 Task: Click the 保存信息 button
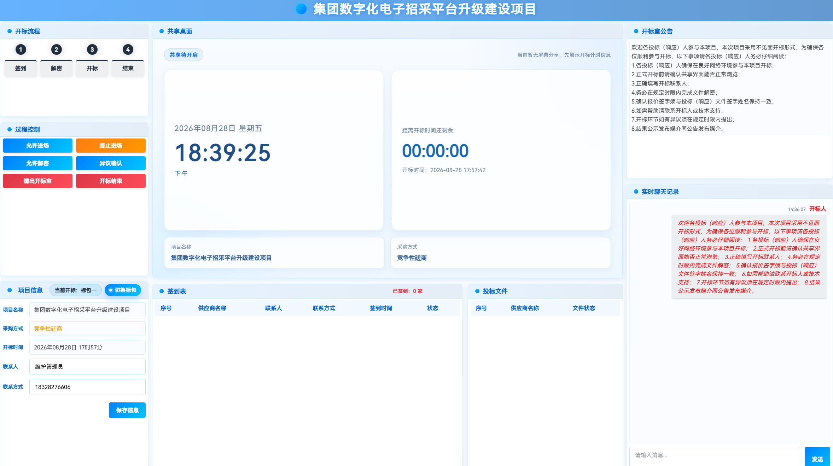click(x=127, y=410)
